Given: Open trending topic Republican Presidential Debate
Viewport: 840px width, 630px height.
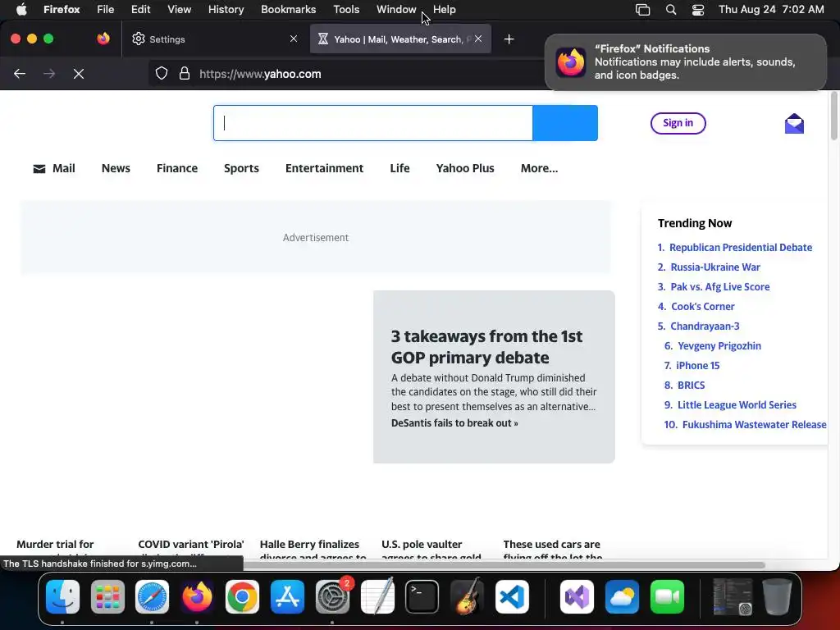Looking at the screenshot, I should 741,248.
